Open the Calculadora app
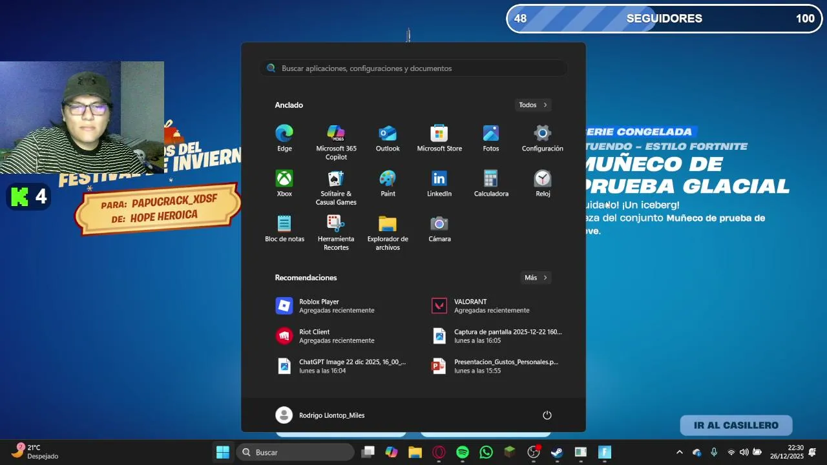 (491, 184)
